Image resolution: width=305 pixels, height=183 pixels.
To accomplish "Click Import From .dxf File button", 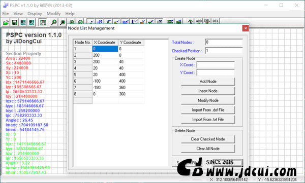I will (208, 110).
